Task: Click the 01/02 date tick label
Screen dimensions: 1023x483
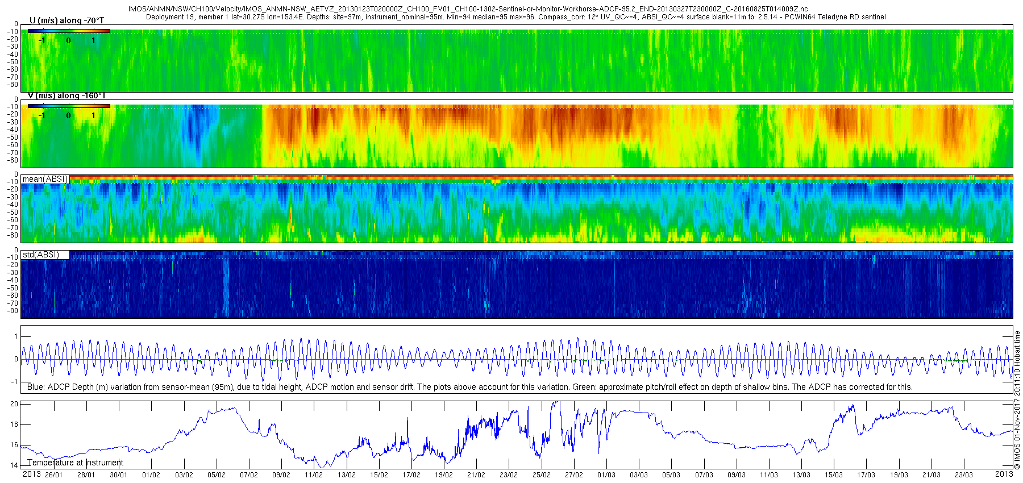Action: click(151, 475)
